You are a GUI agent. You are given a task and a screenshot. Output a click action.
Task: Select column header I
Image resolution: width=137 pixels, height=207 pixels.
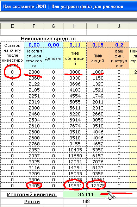click(x=98, y=26)
